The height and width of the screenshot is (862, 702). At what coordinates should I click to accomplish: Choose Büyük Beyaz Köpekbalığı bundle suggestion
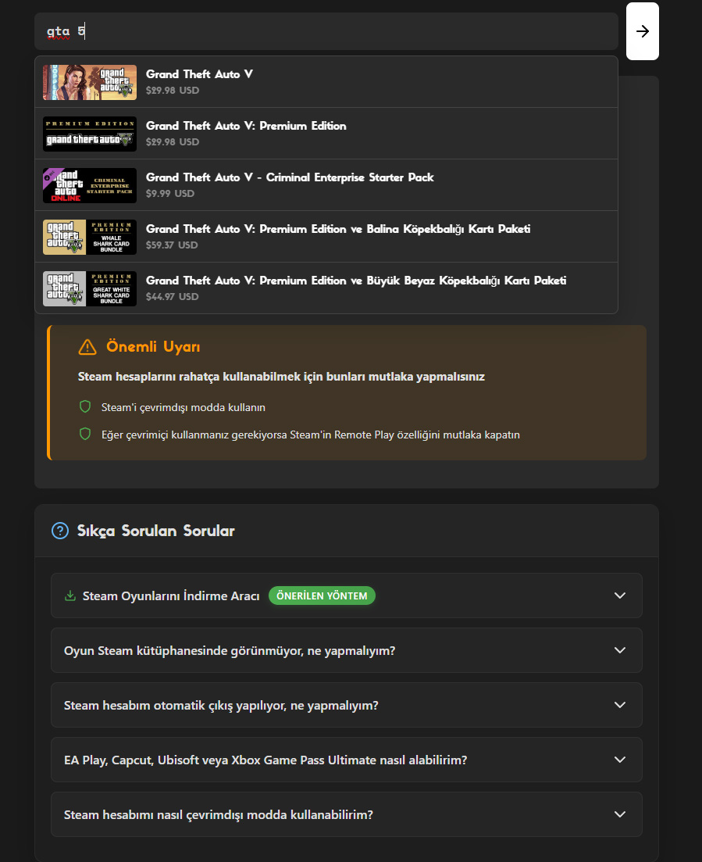[x=355, y=281]
